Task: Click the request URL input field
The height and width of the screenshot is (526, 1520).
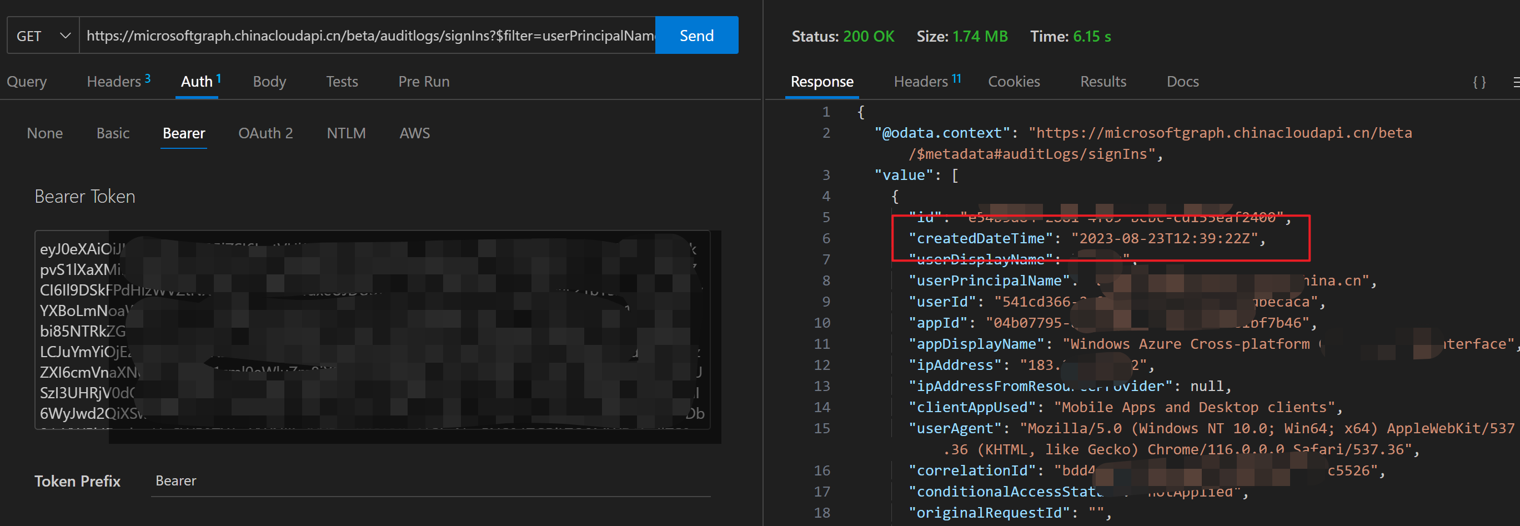Action: [x=366, y=35]
